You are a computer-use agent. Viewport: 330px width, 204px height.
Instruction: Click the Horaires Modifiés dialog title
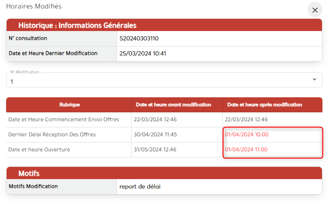tap(33, 7)
